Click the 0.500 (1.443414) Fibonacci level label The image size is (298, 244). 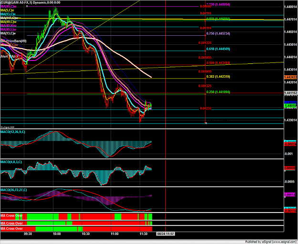coord(219,63)
